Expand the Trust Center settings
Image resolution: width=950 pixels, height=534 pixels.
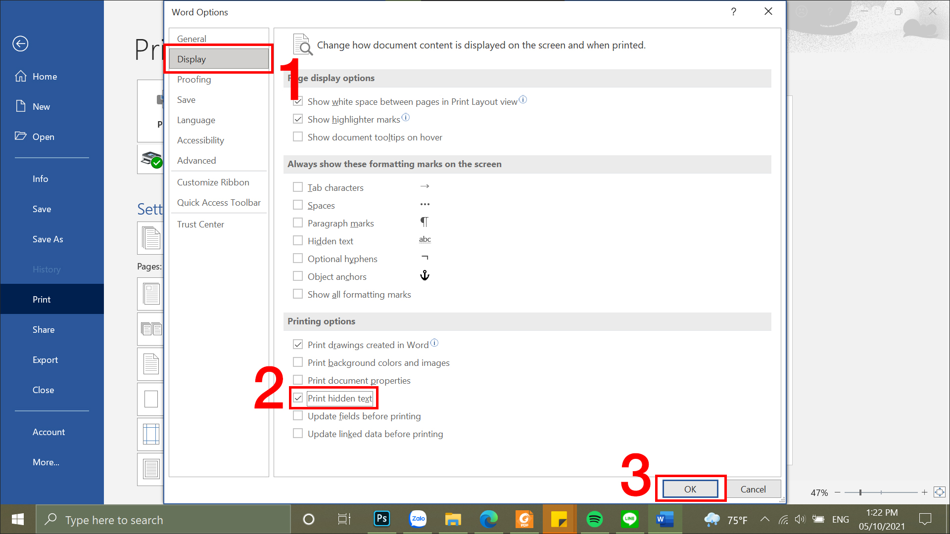point(200,223)
